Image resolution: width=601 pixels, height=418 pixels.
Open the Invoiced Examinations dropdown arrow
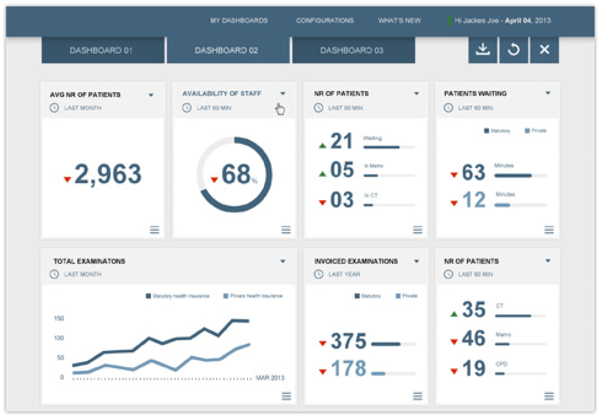416,260
